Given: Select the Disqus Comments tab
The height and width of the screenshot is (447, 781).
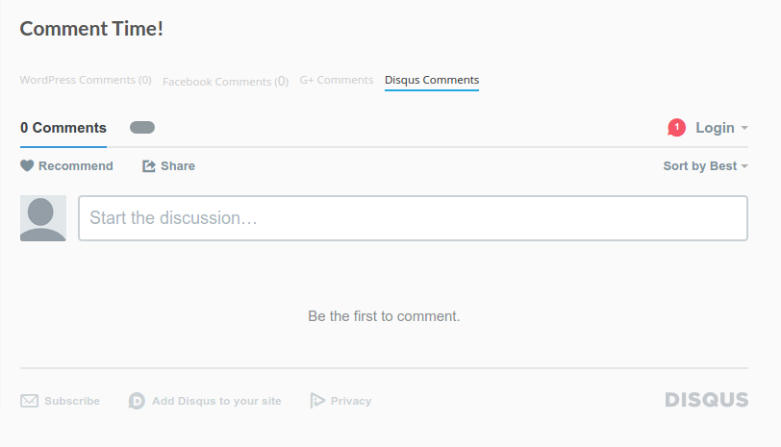Looking at the screenshot, I should (432, 80).
